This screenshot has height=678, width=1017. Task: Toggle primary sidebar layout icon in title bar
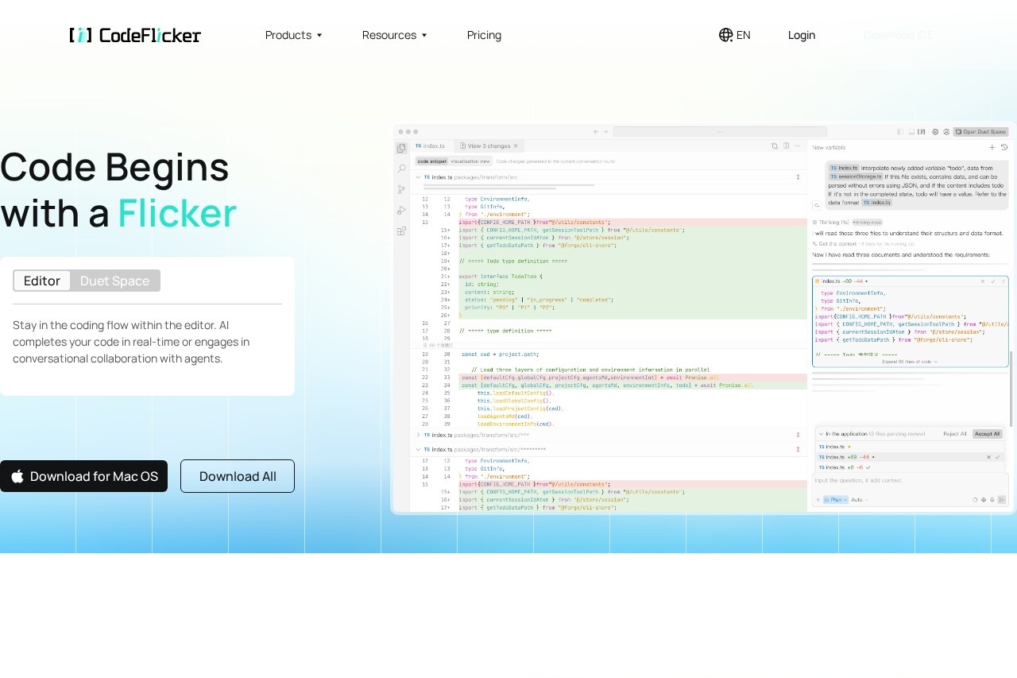[x=900, y=132]
